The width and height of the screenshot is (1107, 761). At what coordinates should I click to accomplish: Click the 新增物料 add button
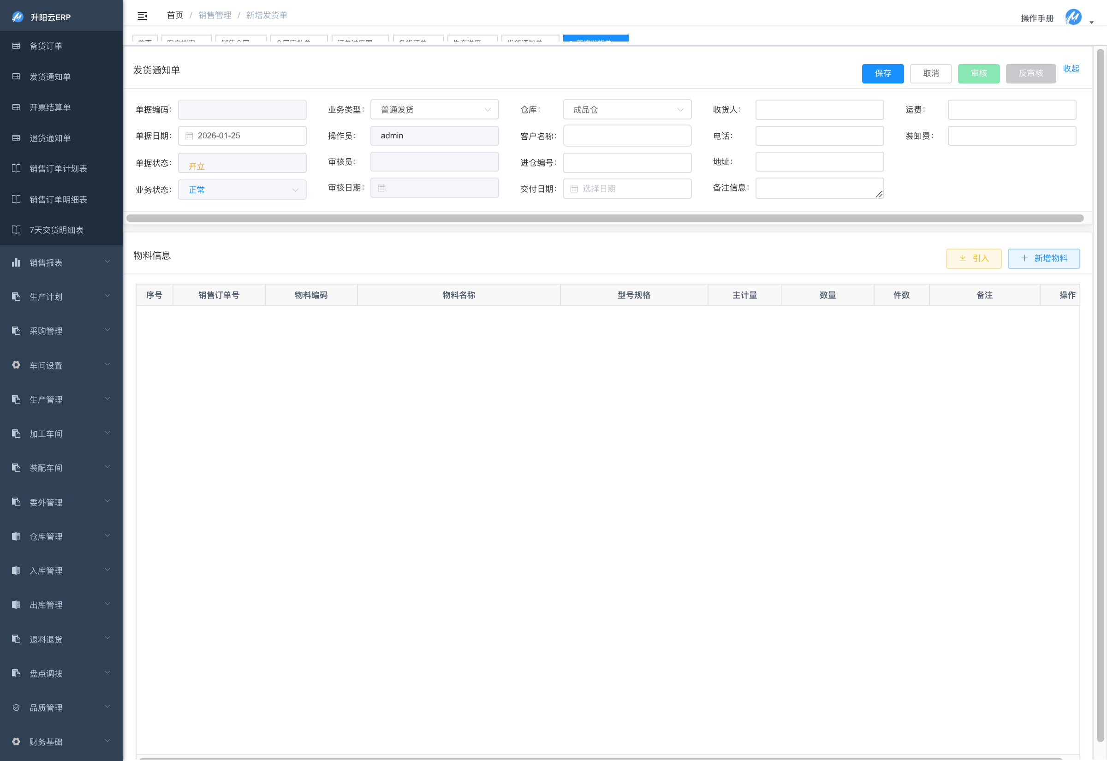(x=1044, y=258)
